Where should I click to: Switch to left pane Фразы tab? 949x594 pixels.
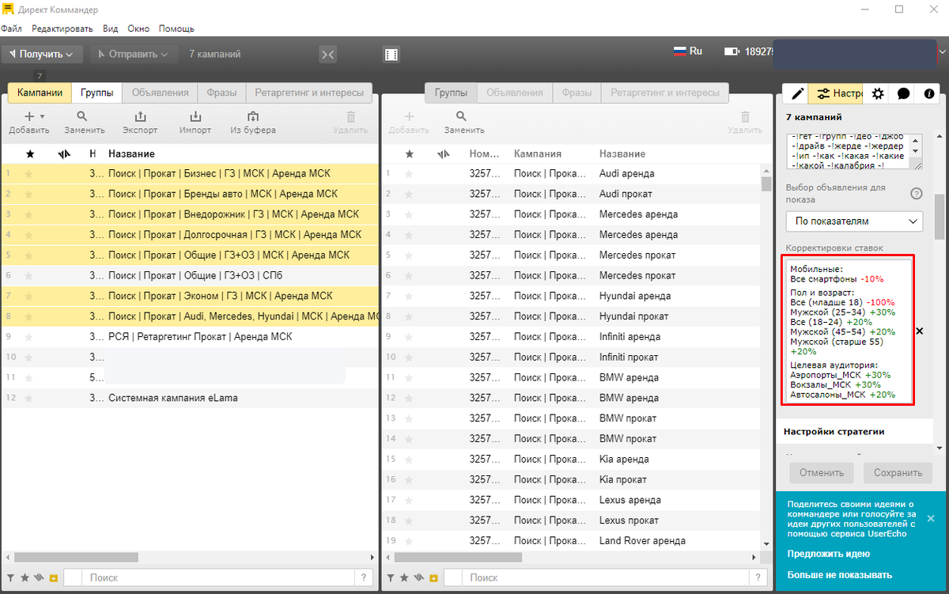[222, 93]
